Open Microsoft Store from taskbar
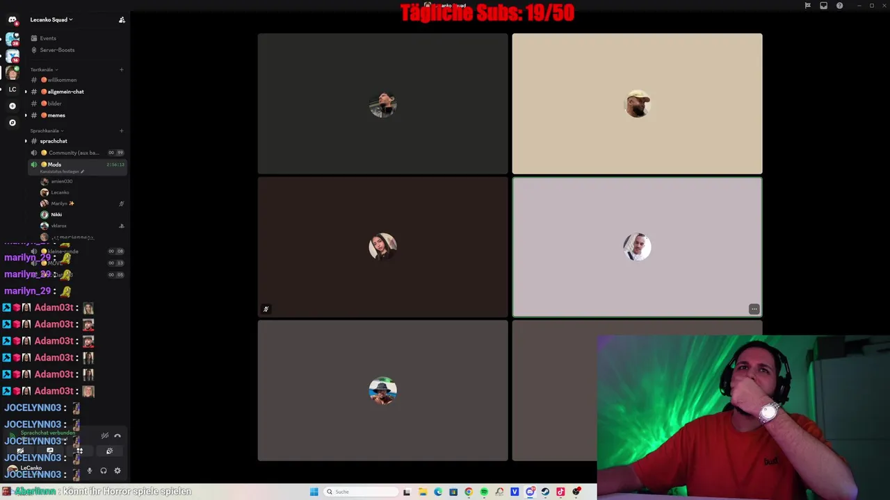 click(453, 492)
